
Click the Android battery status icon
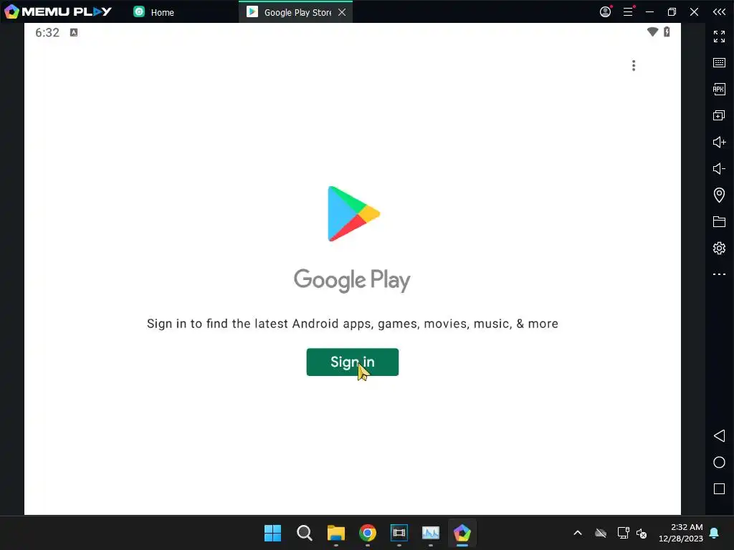667,32
